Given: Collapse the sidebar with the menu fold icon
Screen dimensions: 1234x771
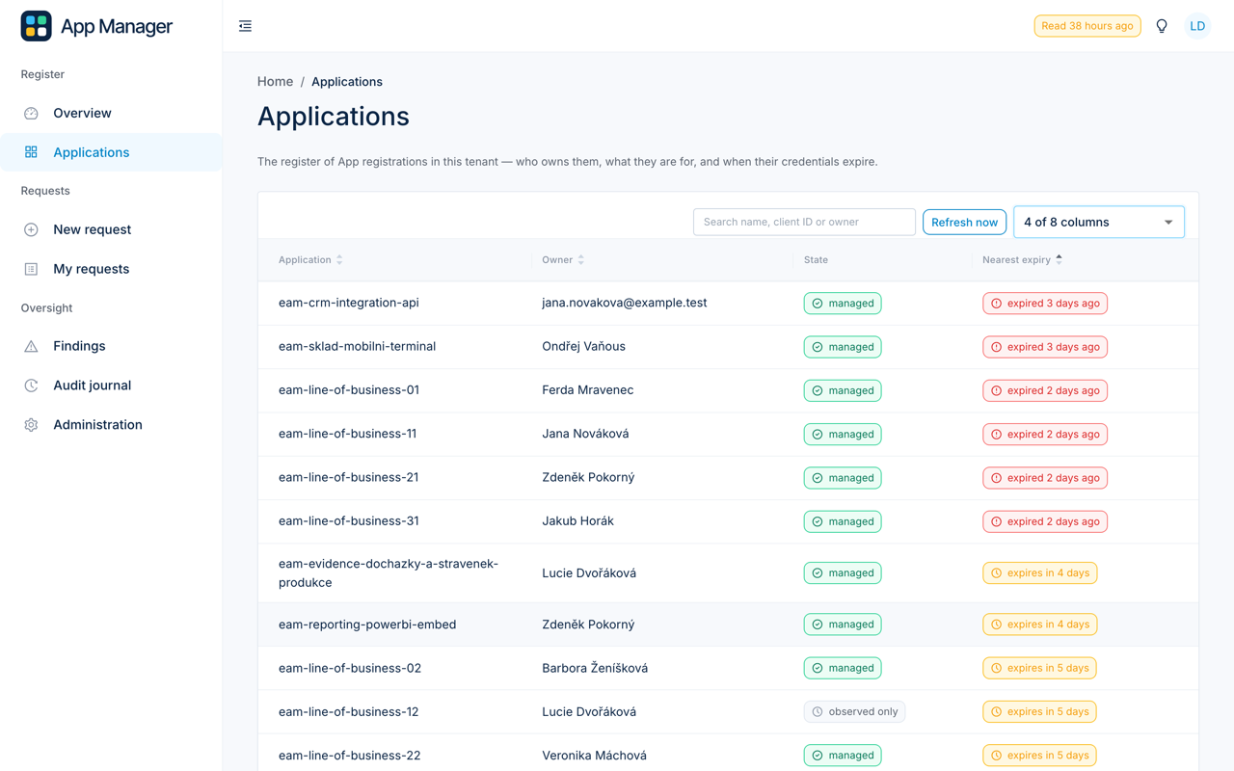Looking at the screenshot, I should pos(245,26).
